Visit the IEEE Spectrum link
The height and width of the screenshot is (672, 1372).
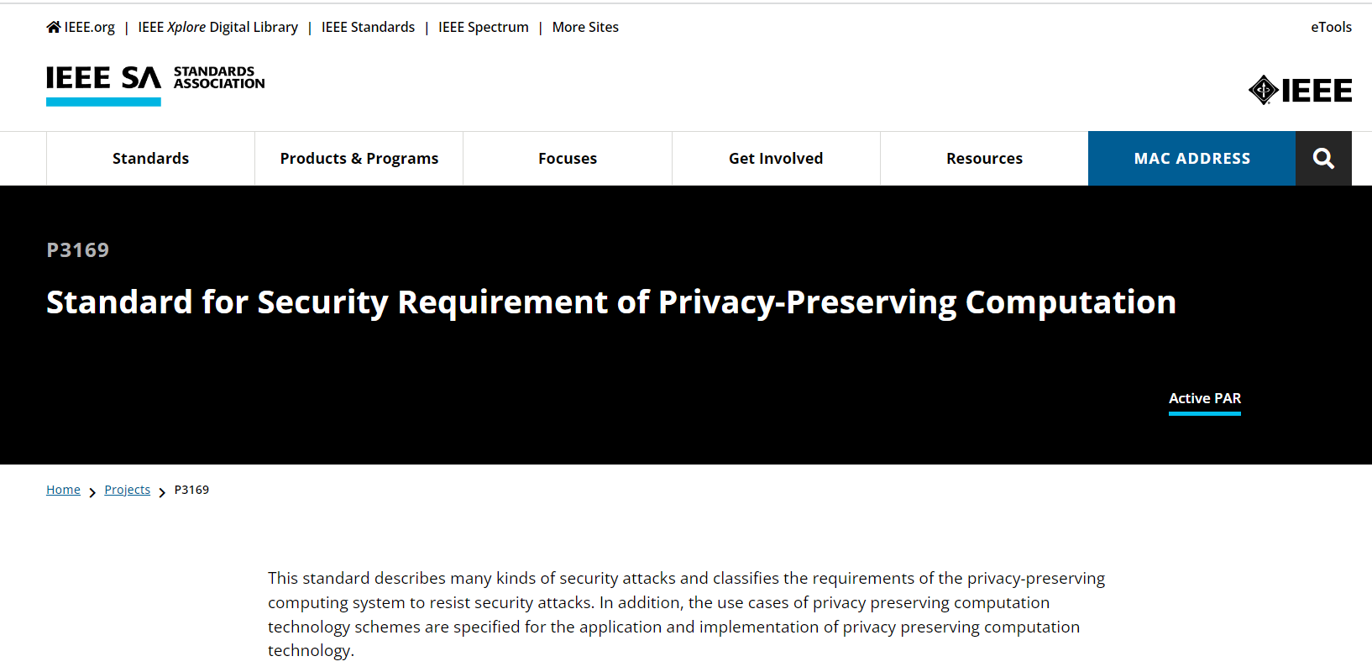pyautogui.click(x=484, y=27)
